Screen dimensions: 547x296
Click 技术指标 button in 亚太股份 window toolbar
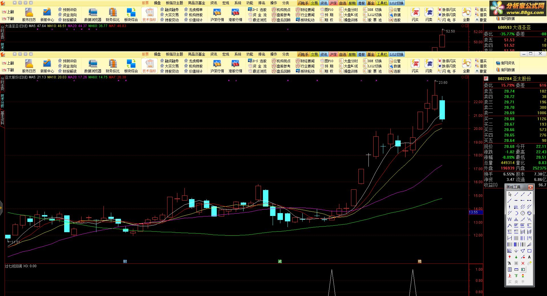pos(149,66)
